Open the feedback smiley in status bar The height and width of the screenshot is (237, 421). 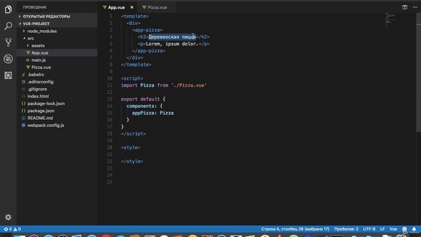click(405, 229)
